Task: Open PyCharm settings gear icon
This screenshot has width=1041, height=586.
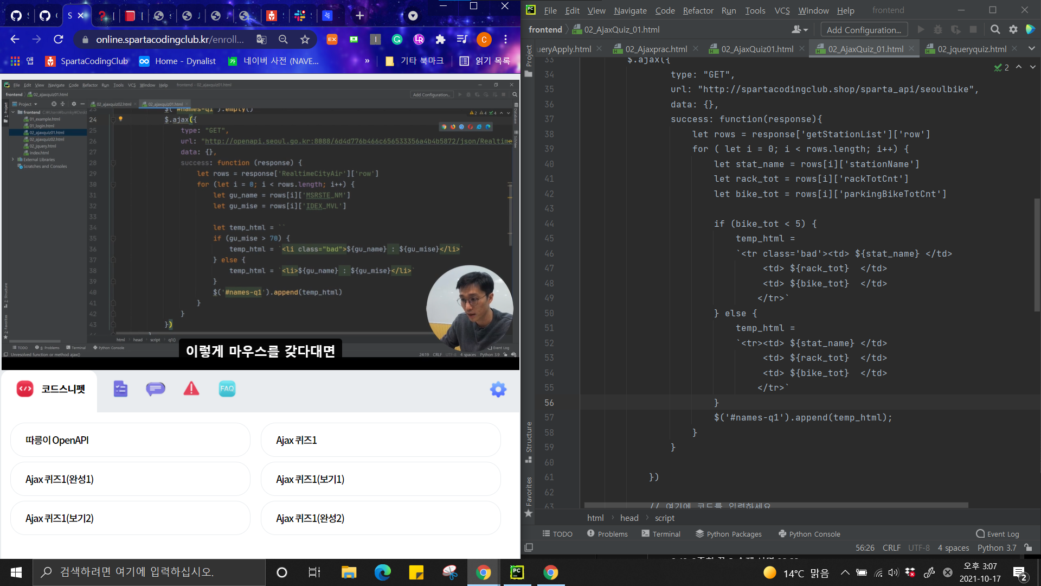Action: (1013, 30)
